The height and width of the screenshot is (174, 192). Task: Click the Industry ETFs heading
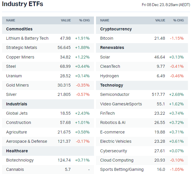pos(23,4)
